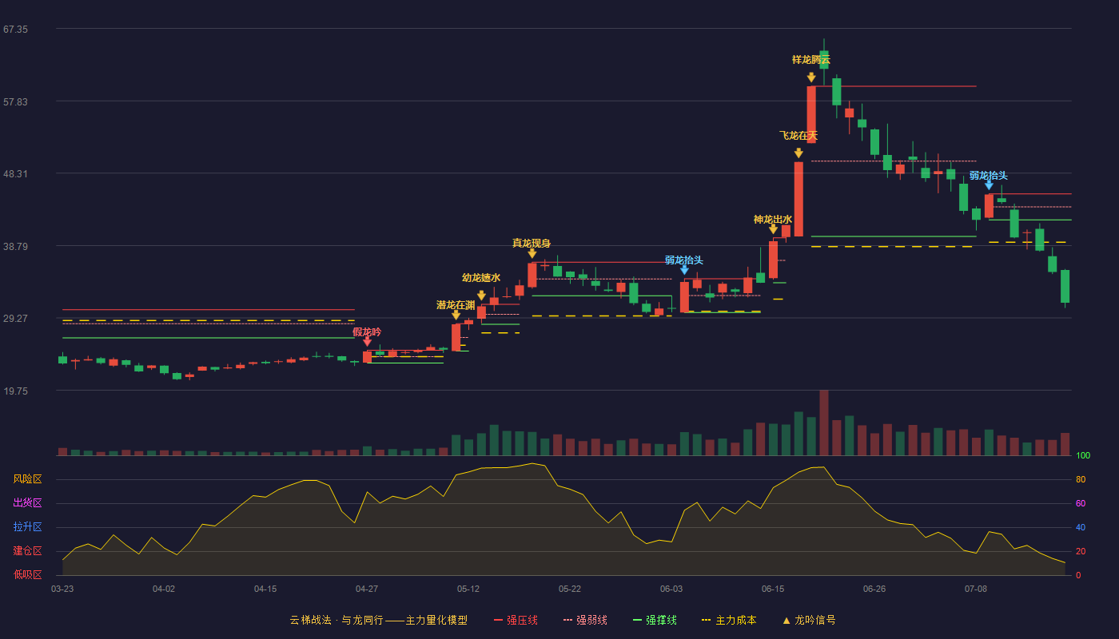Click the 05-12 date label
Image resolution: width=1119 pixels, height=639 pixels.
click(x=468, y=589)
